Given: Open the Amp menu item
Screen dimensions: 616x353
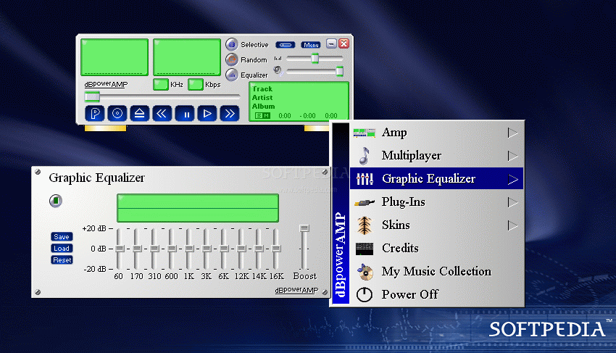Looking at the screenshot, I should point(436,133).
